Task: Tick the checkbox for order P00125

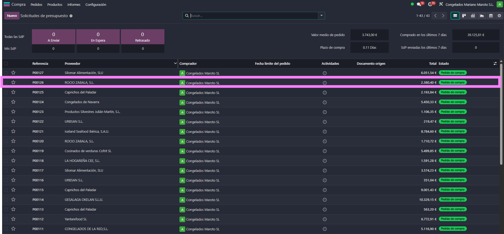Action: tap(6, 92)
